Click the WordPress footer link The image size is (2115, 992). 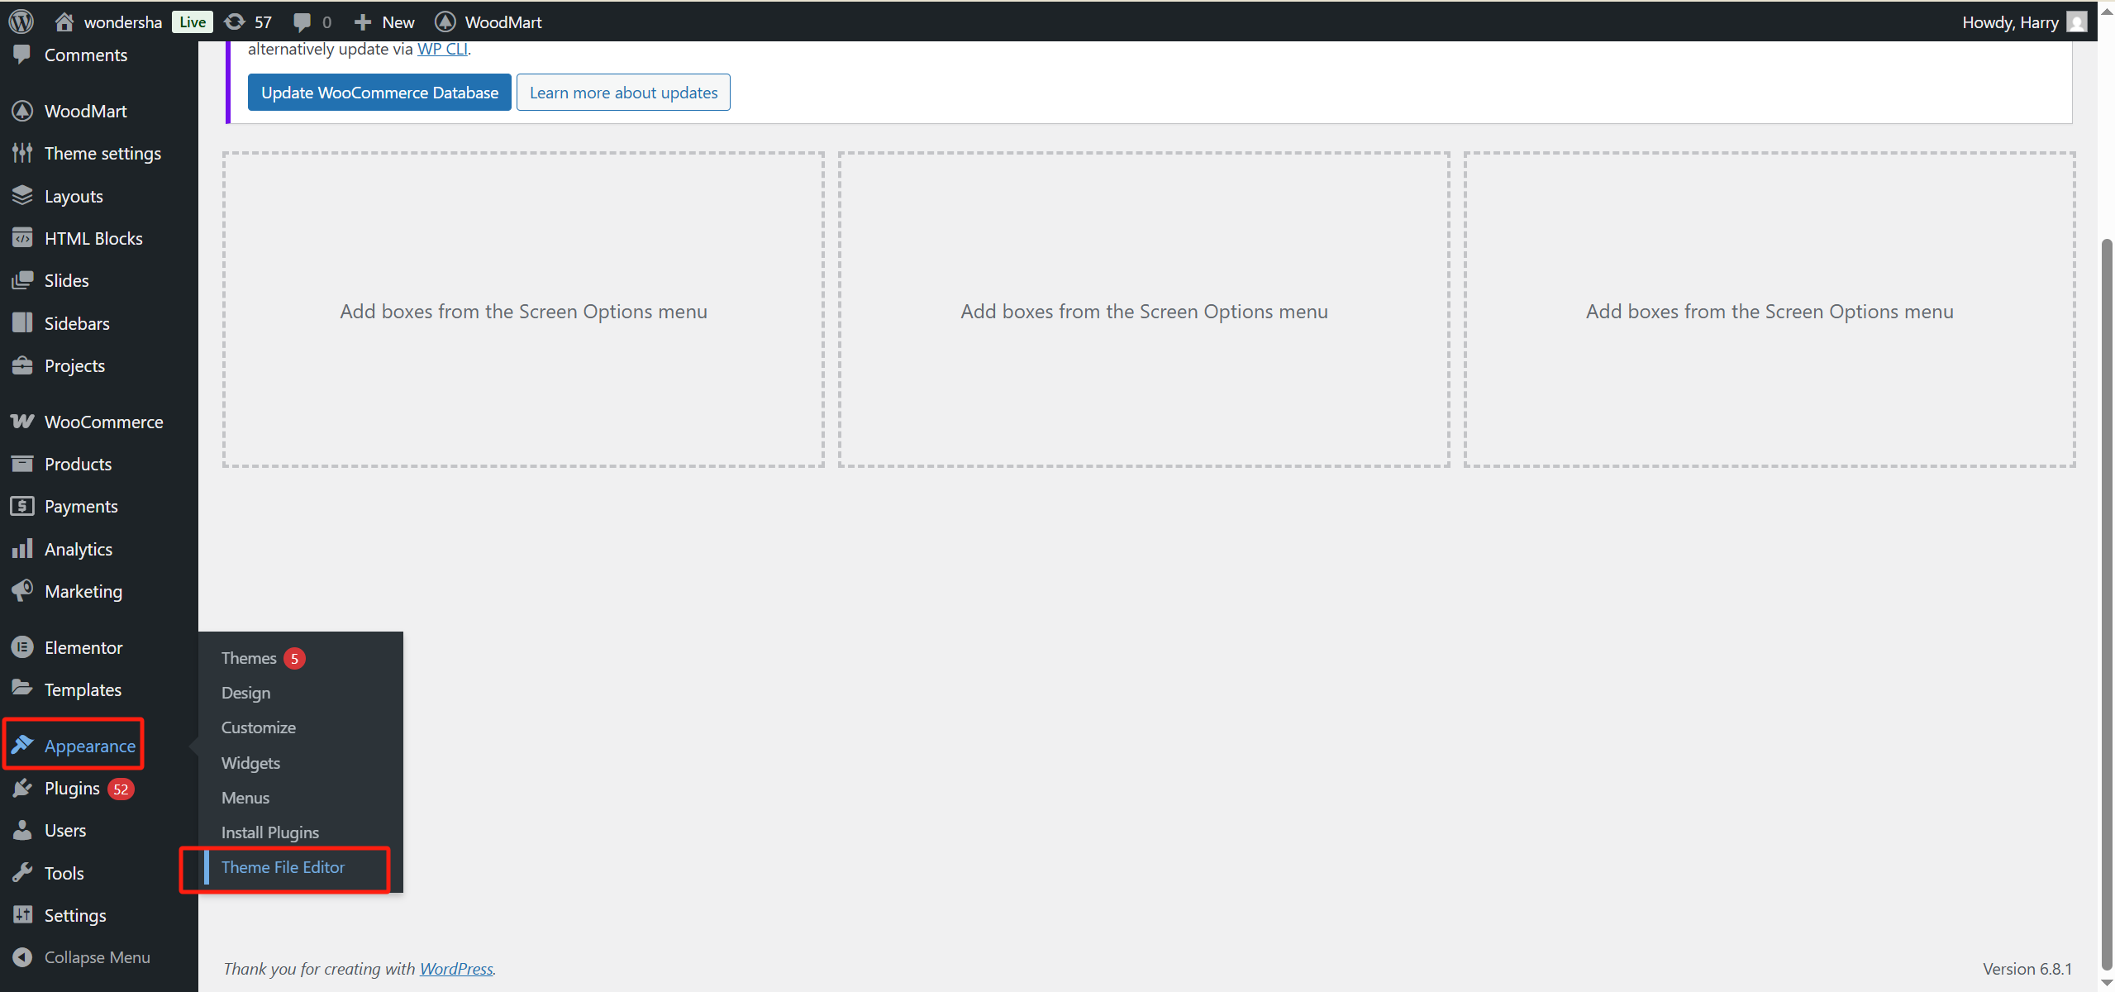455,968
